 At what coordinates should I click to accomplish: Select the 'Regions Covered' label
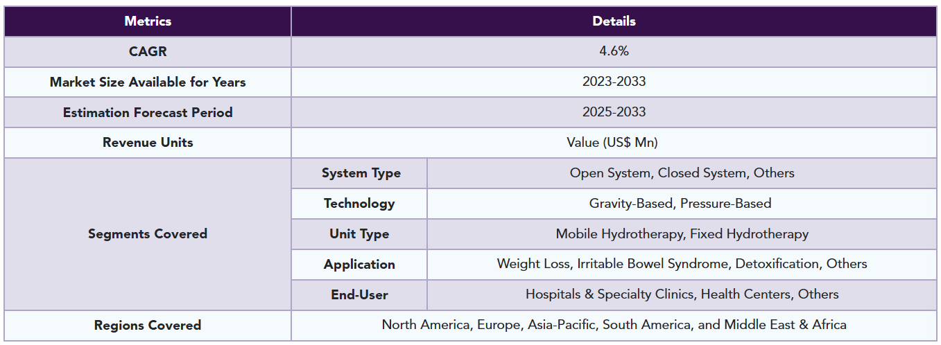[x=148, y=326]
